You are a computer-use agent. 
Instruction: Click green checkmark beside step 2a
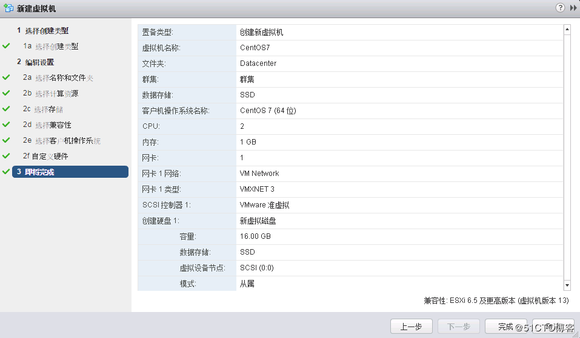pyautogui.click(x=6, y=77)
